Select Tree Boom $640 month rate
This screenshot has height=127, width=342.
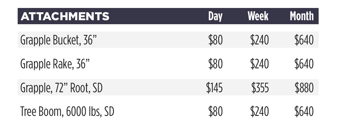tap(304, 112)
